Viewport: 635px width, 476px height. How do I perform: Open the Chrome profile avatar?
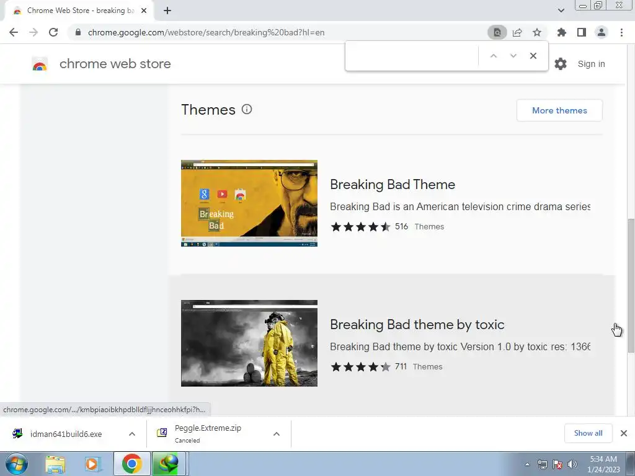click(602, 32)
